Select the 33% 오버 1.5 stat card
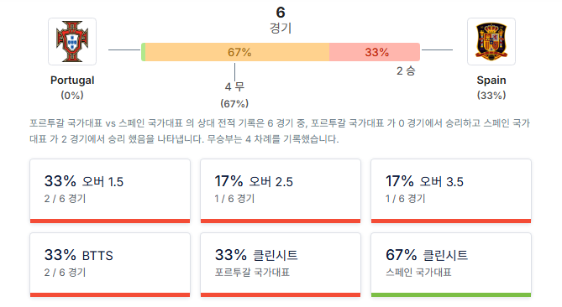The height and width of the screenshot is (307, 562). [110, 191]
